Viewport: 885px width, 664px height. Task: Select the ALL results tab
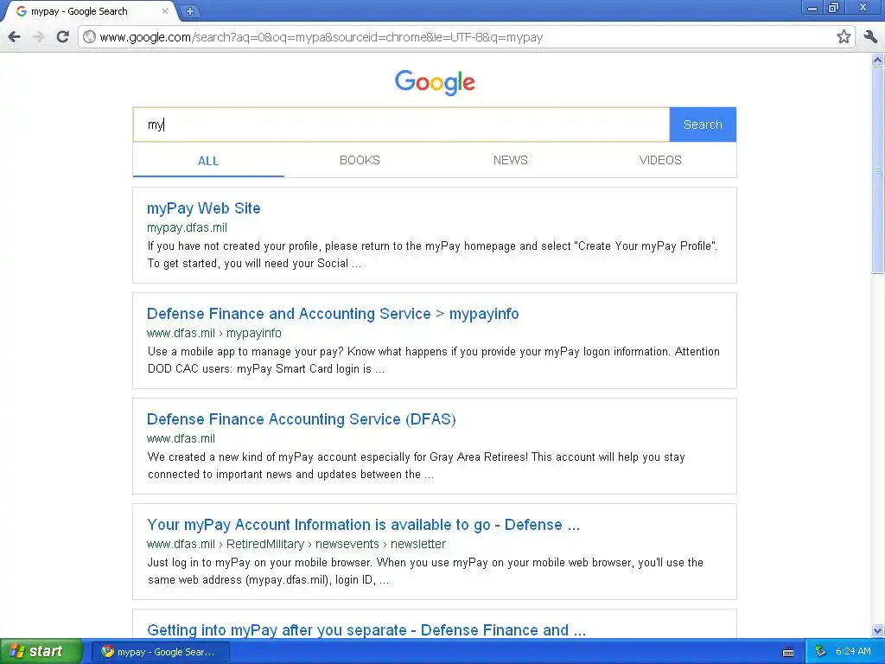pyautogui.click(x=208, y=161)
